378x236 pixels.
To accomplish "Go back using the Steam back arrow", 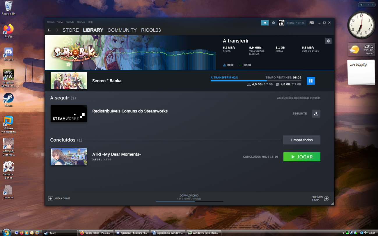I will click(x=49, y=30).
